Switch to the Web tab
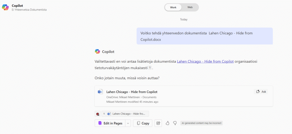 tap(190, 7)
